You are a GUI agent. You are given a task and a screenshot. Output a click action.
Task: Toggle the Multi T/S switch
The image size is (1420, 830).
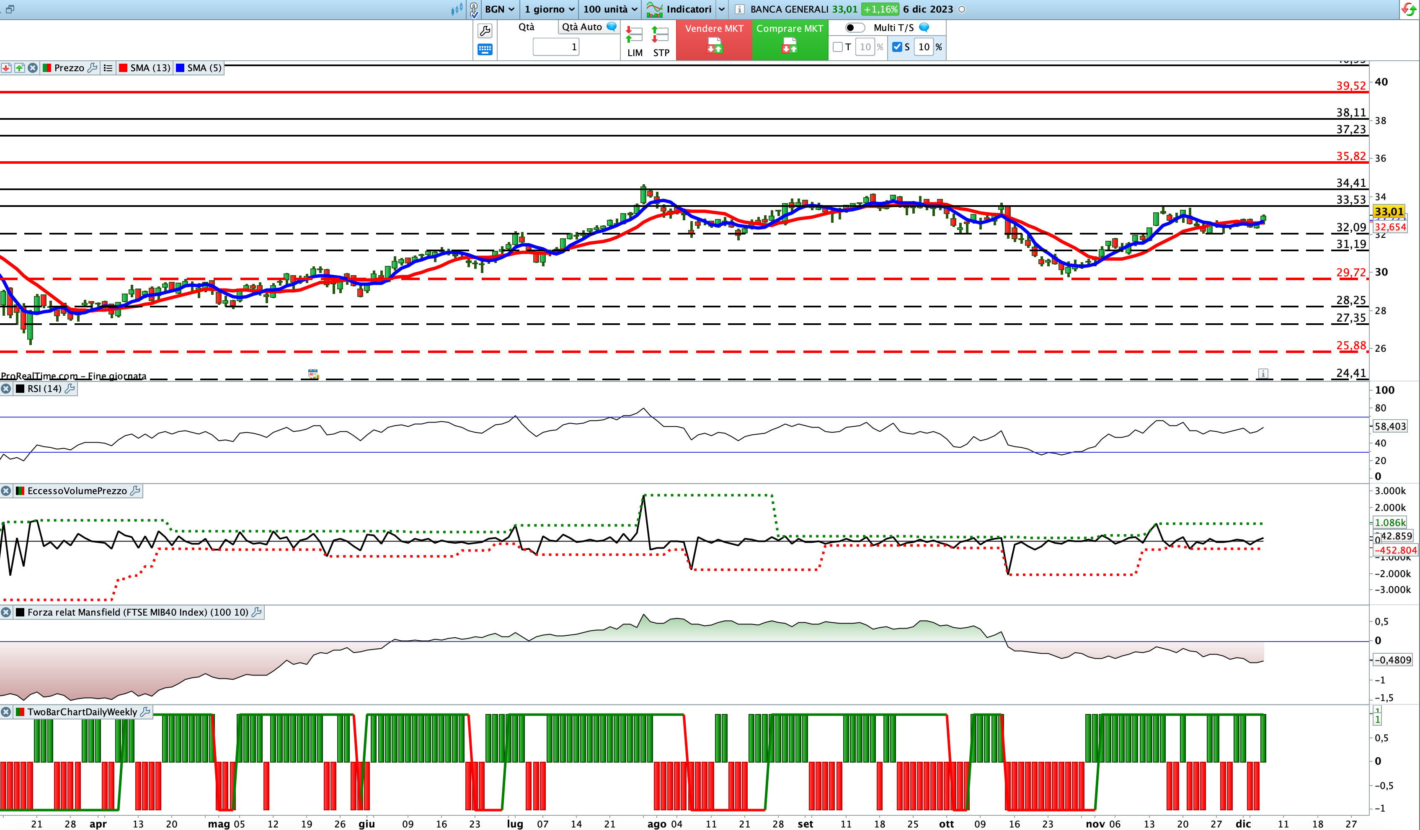[x=855, y=28]
